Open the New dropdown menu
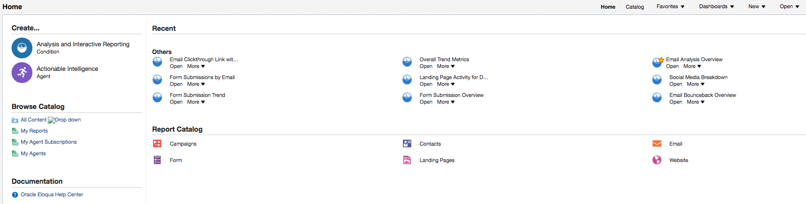The width and height of the screenshot is (806, 204). pyautogui.click(x=757, y=7)
